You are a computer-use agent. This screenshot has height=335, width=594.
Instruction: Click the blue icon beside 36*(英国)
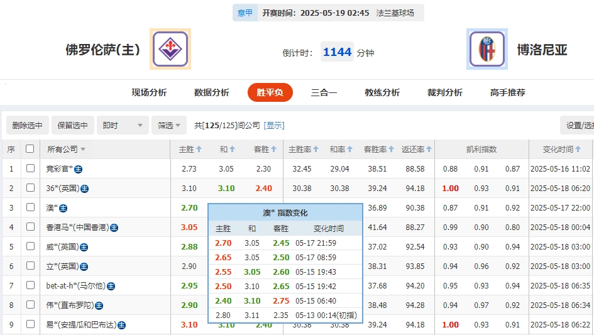click(84, 189)
